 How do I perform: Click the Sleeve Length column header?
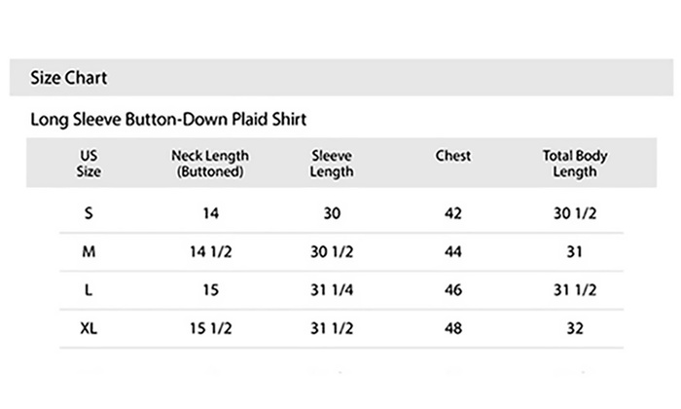332,164
